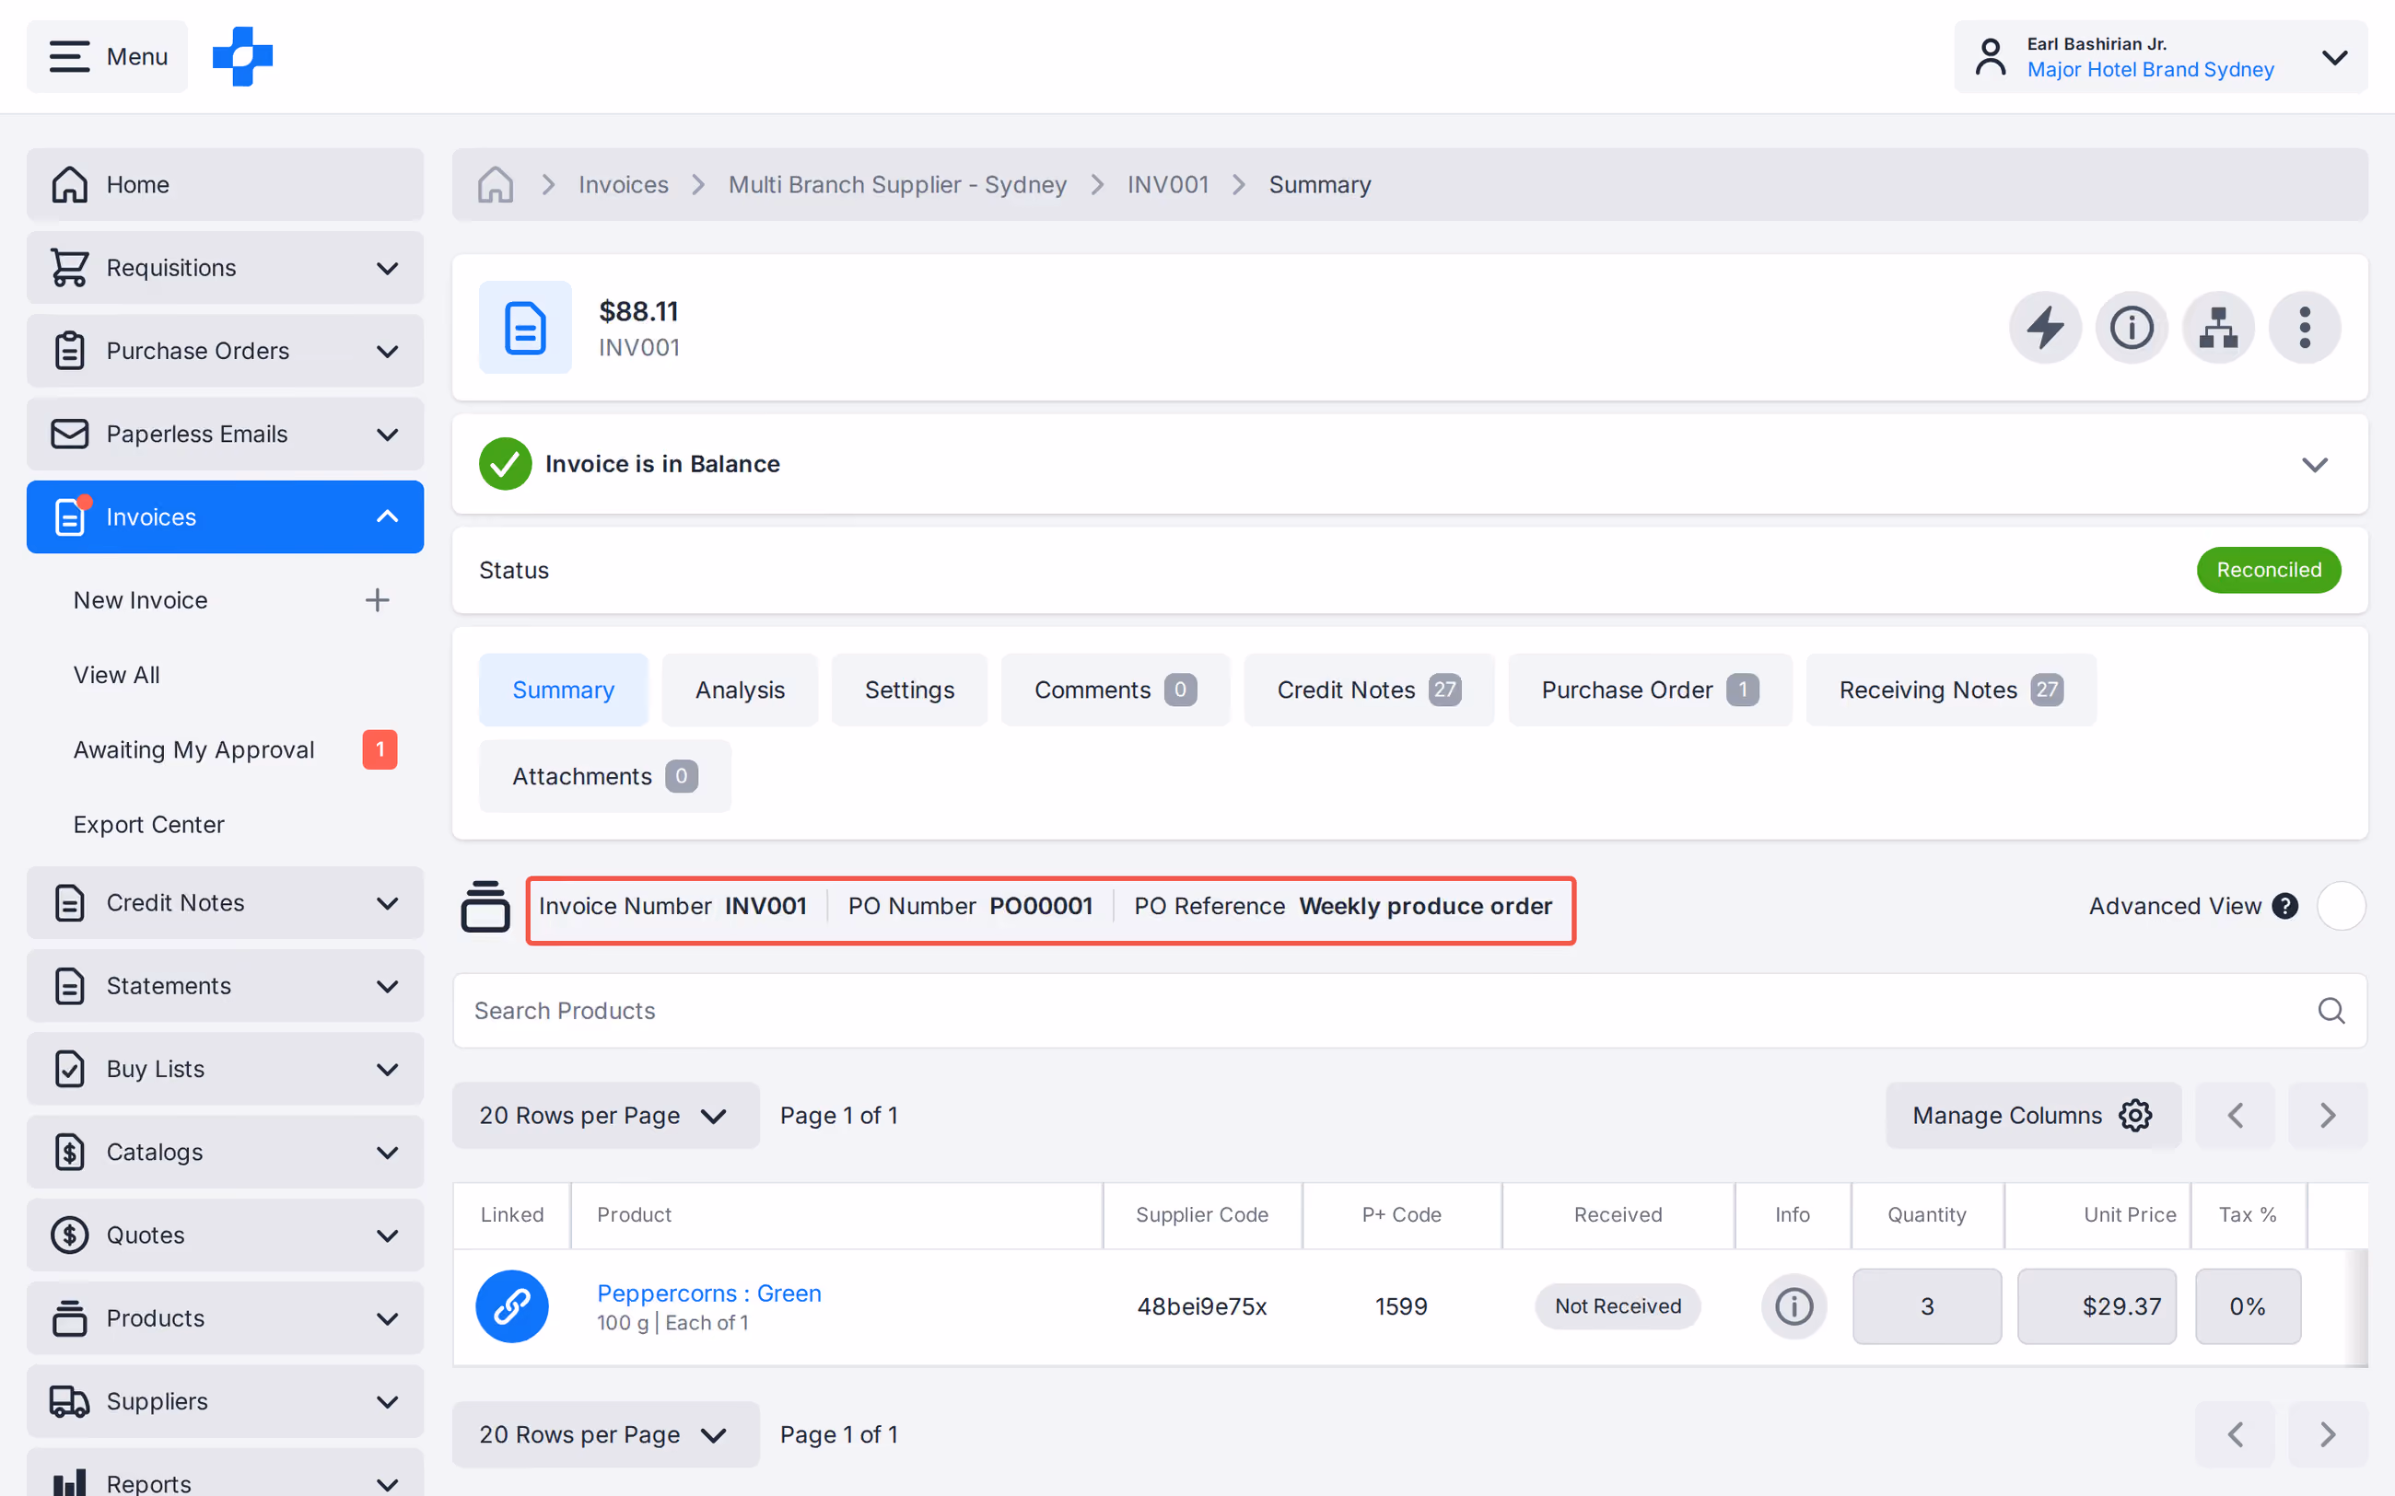Screen dimensions: 2395x1496
Task: Expand the Credit Notes sidebar section
Action: coord(225,902)
